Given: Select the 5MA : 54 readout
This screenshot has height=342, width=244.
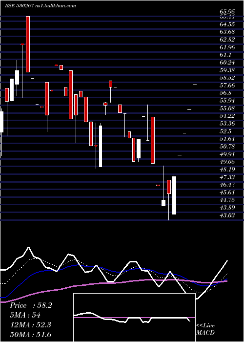Looking at the screenshot, I should coord(25,315).
